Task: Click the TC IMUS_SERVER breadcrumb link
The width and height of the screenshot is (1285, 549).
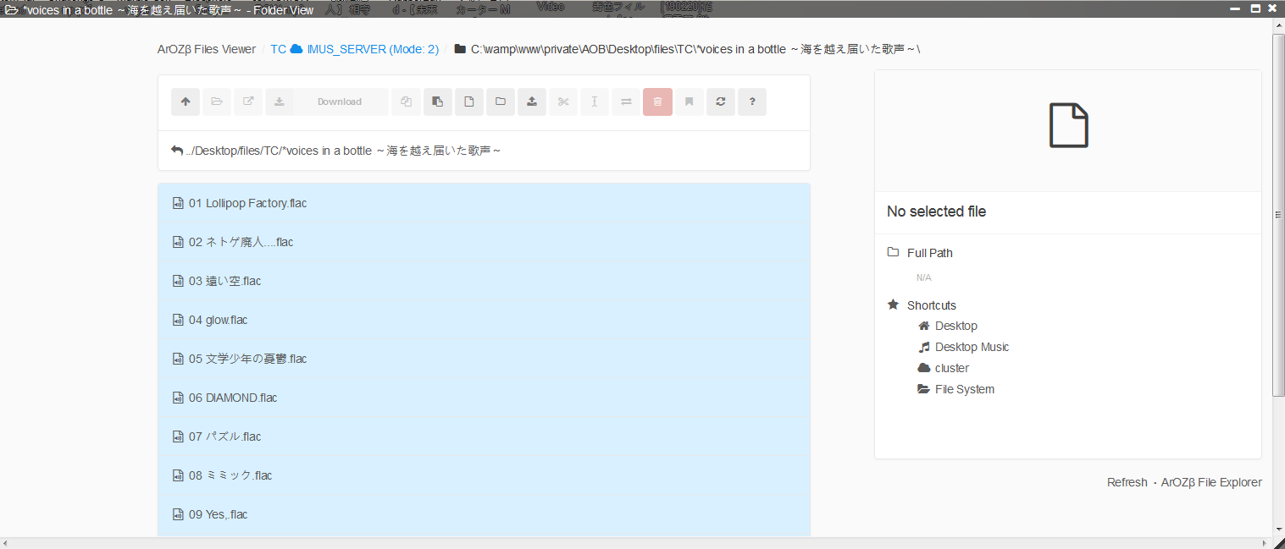Action: tap(354, 49)
